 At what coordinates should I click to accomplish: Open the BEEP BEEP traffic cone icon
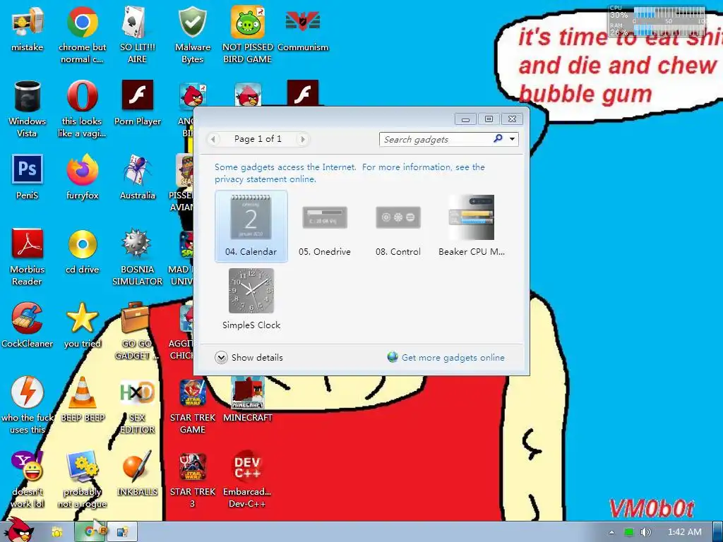tap(82, 399)
